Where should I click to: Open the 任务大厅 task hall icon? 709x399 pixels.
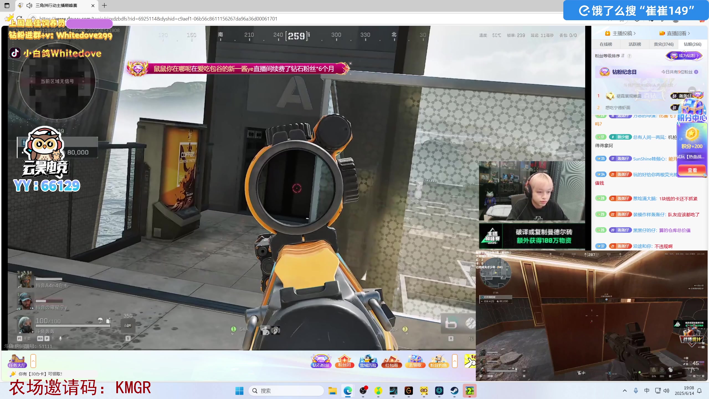(x=17, y=361)
